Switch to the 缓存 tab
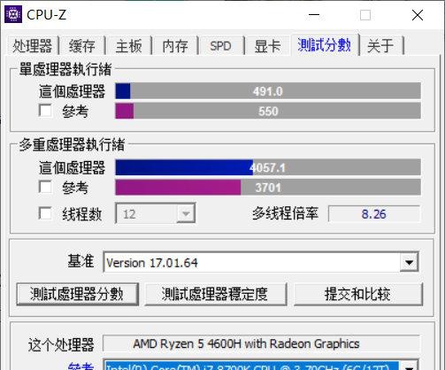The width and height of the screenshot is (445, 370). click(x=82, y=46)
